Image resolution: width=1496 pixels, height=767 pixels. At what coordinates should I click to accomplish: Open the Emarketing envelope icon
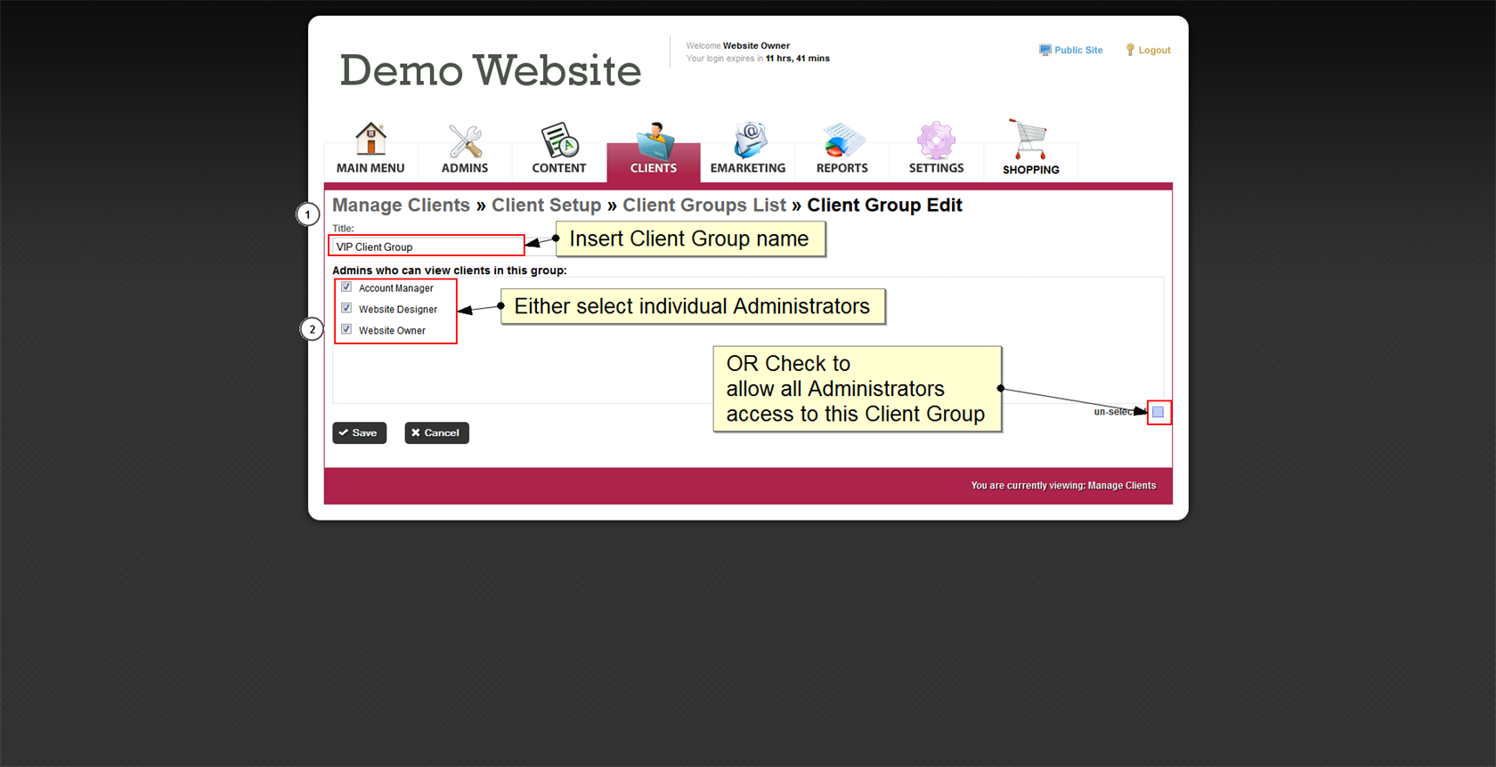tap(748, 141)
